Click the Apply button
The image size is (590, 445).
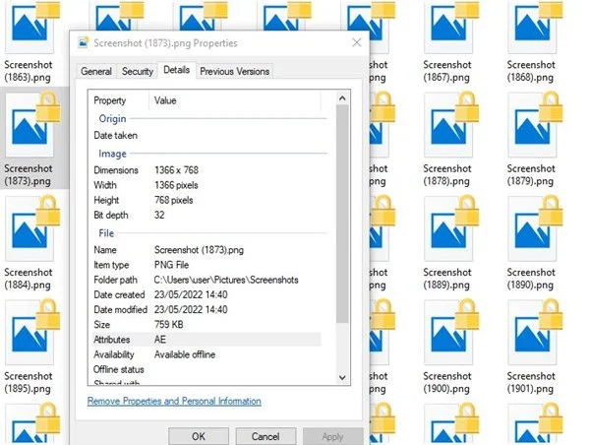pos(332,436)
